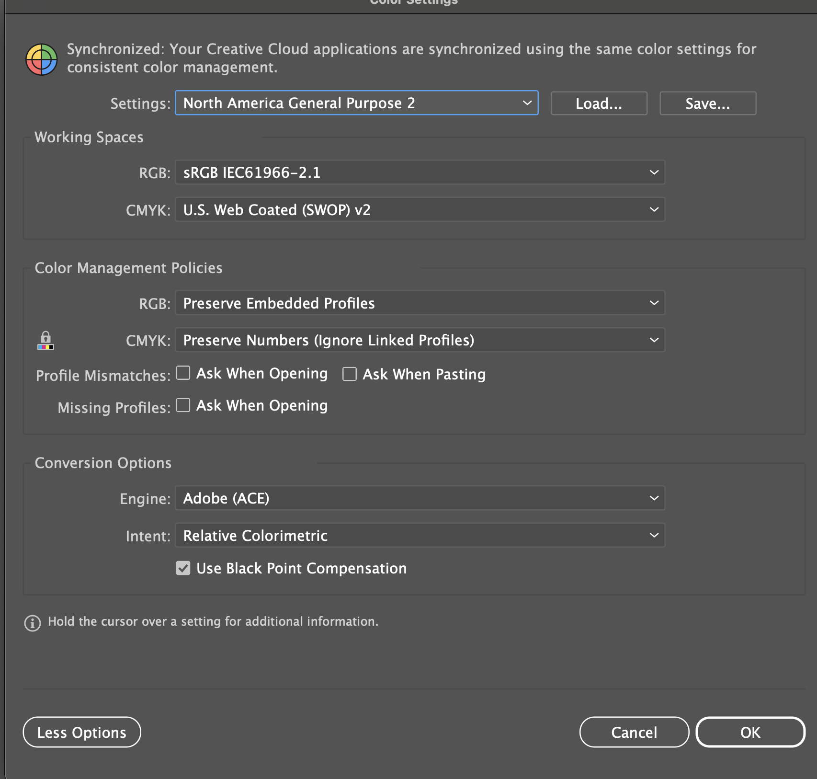This screenshot has height=779, width=817.
Task: Click the lock icon beside CMYK policy
Action: pyautogui.click(x=45, y=341)
